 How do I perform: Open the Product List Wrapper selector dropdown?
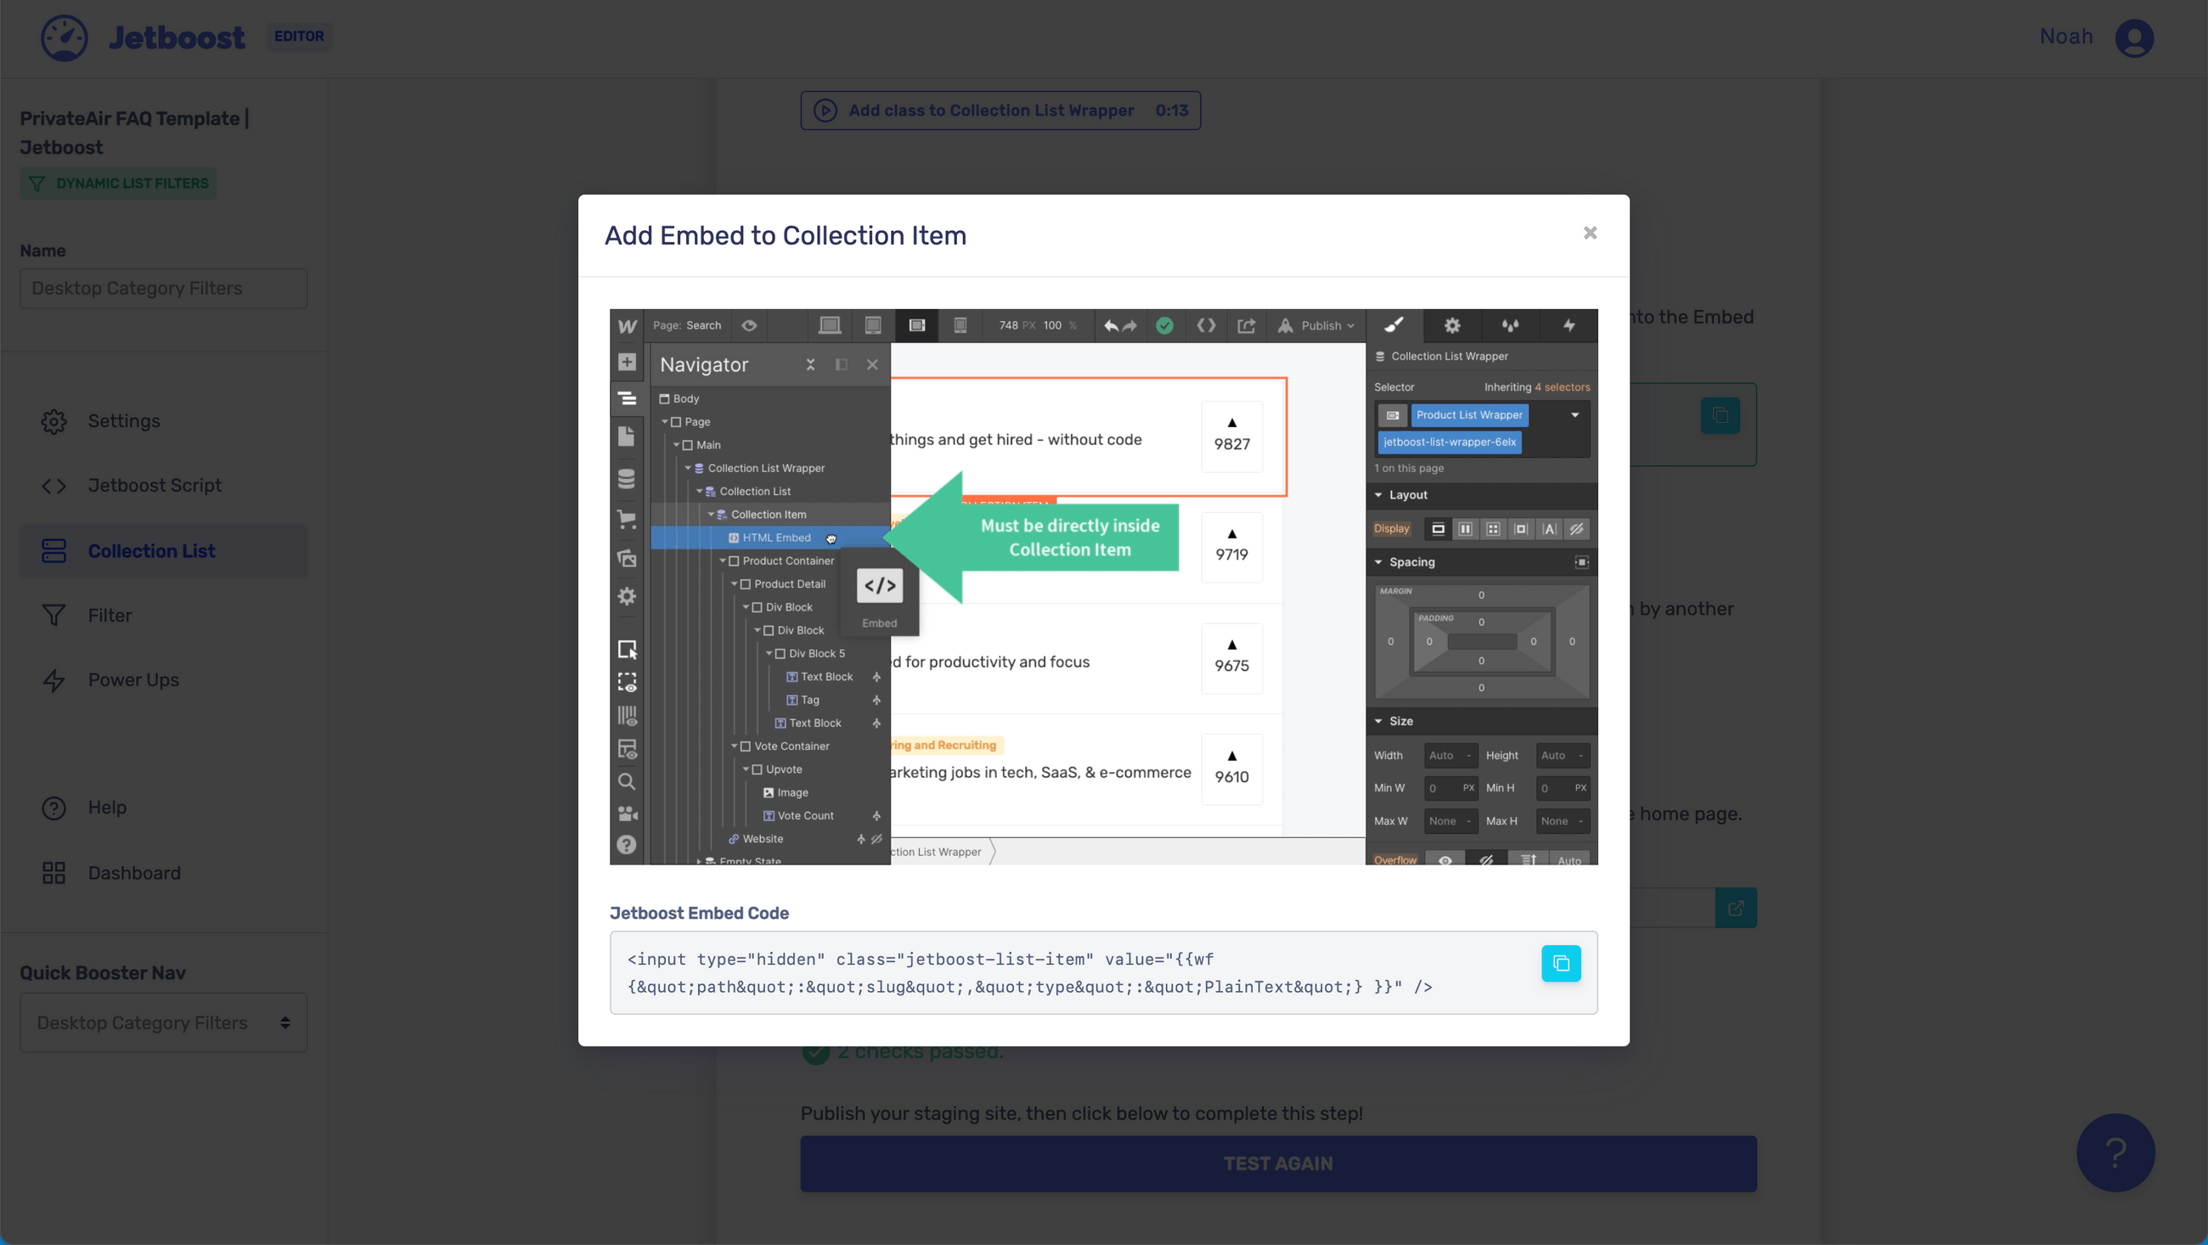point(1575,416)
